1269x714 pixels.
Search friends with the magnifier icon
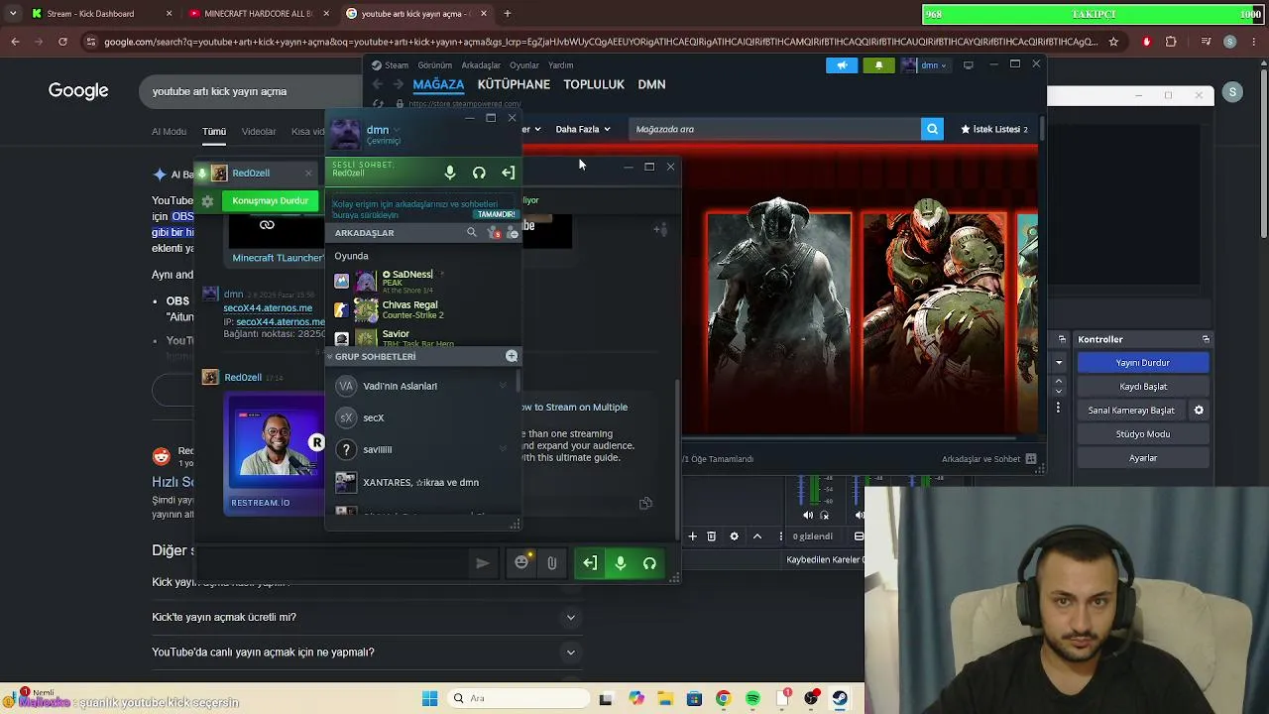[x=472, y=232]
